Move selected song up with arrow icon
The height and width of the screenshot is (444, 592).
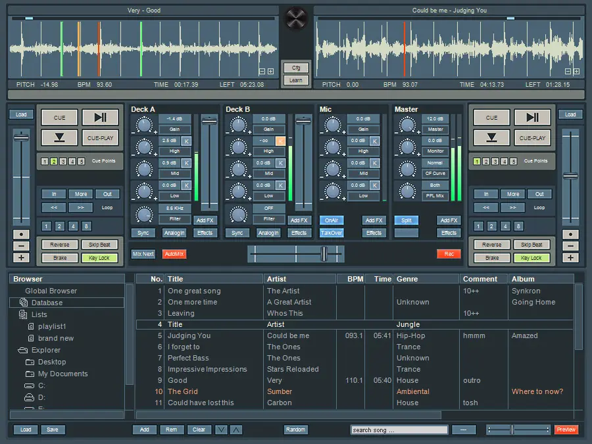(236, 430)
